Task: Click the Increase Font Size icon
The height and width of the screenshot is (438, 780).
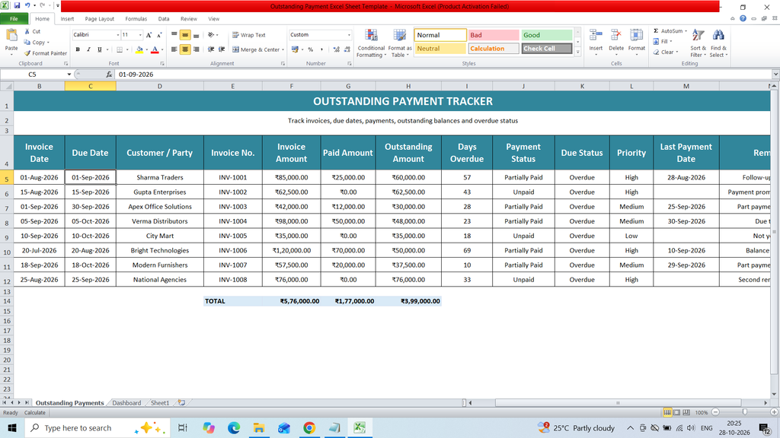Action: [x=149, y=35]
